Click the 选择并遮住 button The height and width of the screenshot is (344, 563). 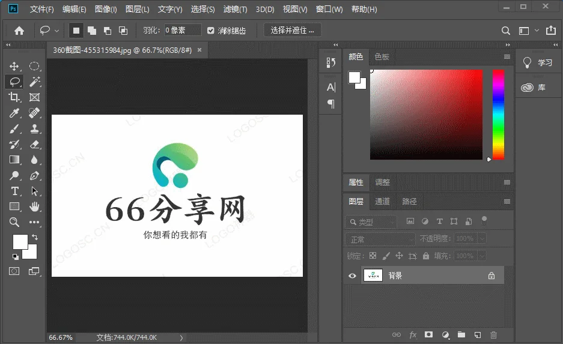tap(292, 31)
